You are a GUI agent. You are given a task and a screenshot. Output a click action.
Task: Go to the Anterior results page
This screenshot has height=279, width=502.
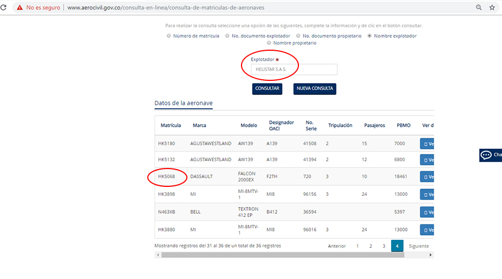click(337, 246)
